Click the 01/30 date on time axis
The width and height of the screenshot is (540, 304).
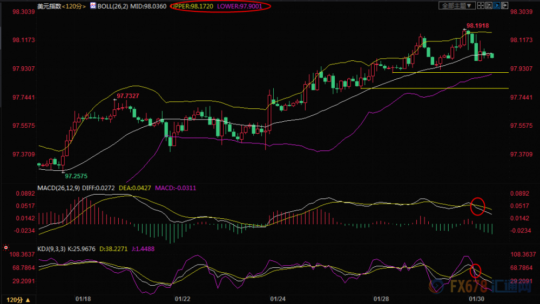click(476, 299)
